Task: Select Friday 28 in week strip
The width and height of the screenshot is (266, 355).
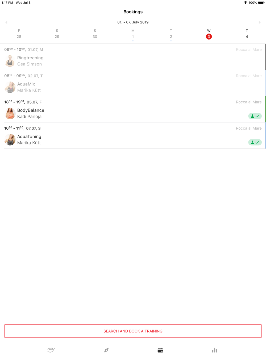Action: [19, 34]
